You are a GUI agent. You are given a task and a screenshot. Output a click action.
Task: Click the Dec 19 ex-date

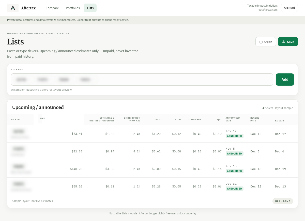(281, 169)
